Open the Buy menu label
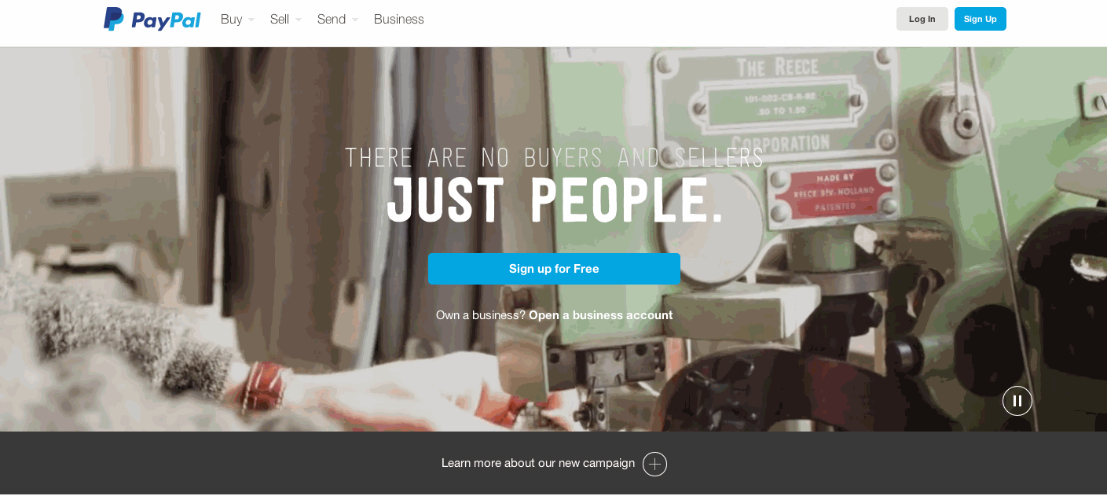Image resolution: width=1107 pixels, height=496 pixels. 231,19
